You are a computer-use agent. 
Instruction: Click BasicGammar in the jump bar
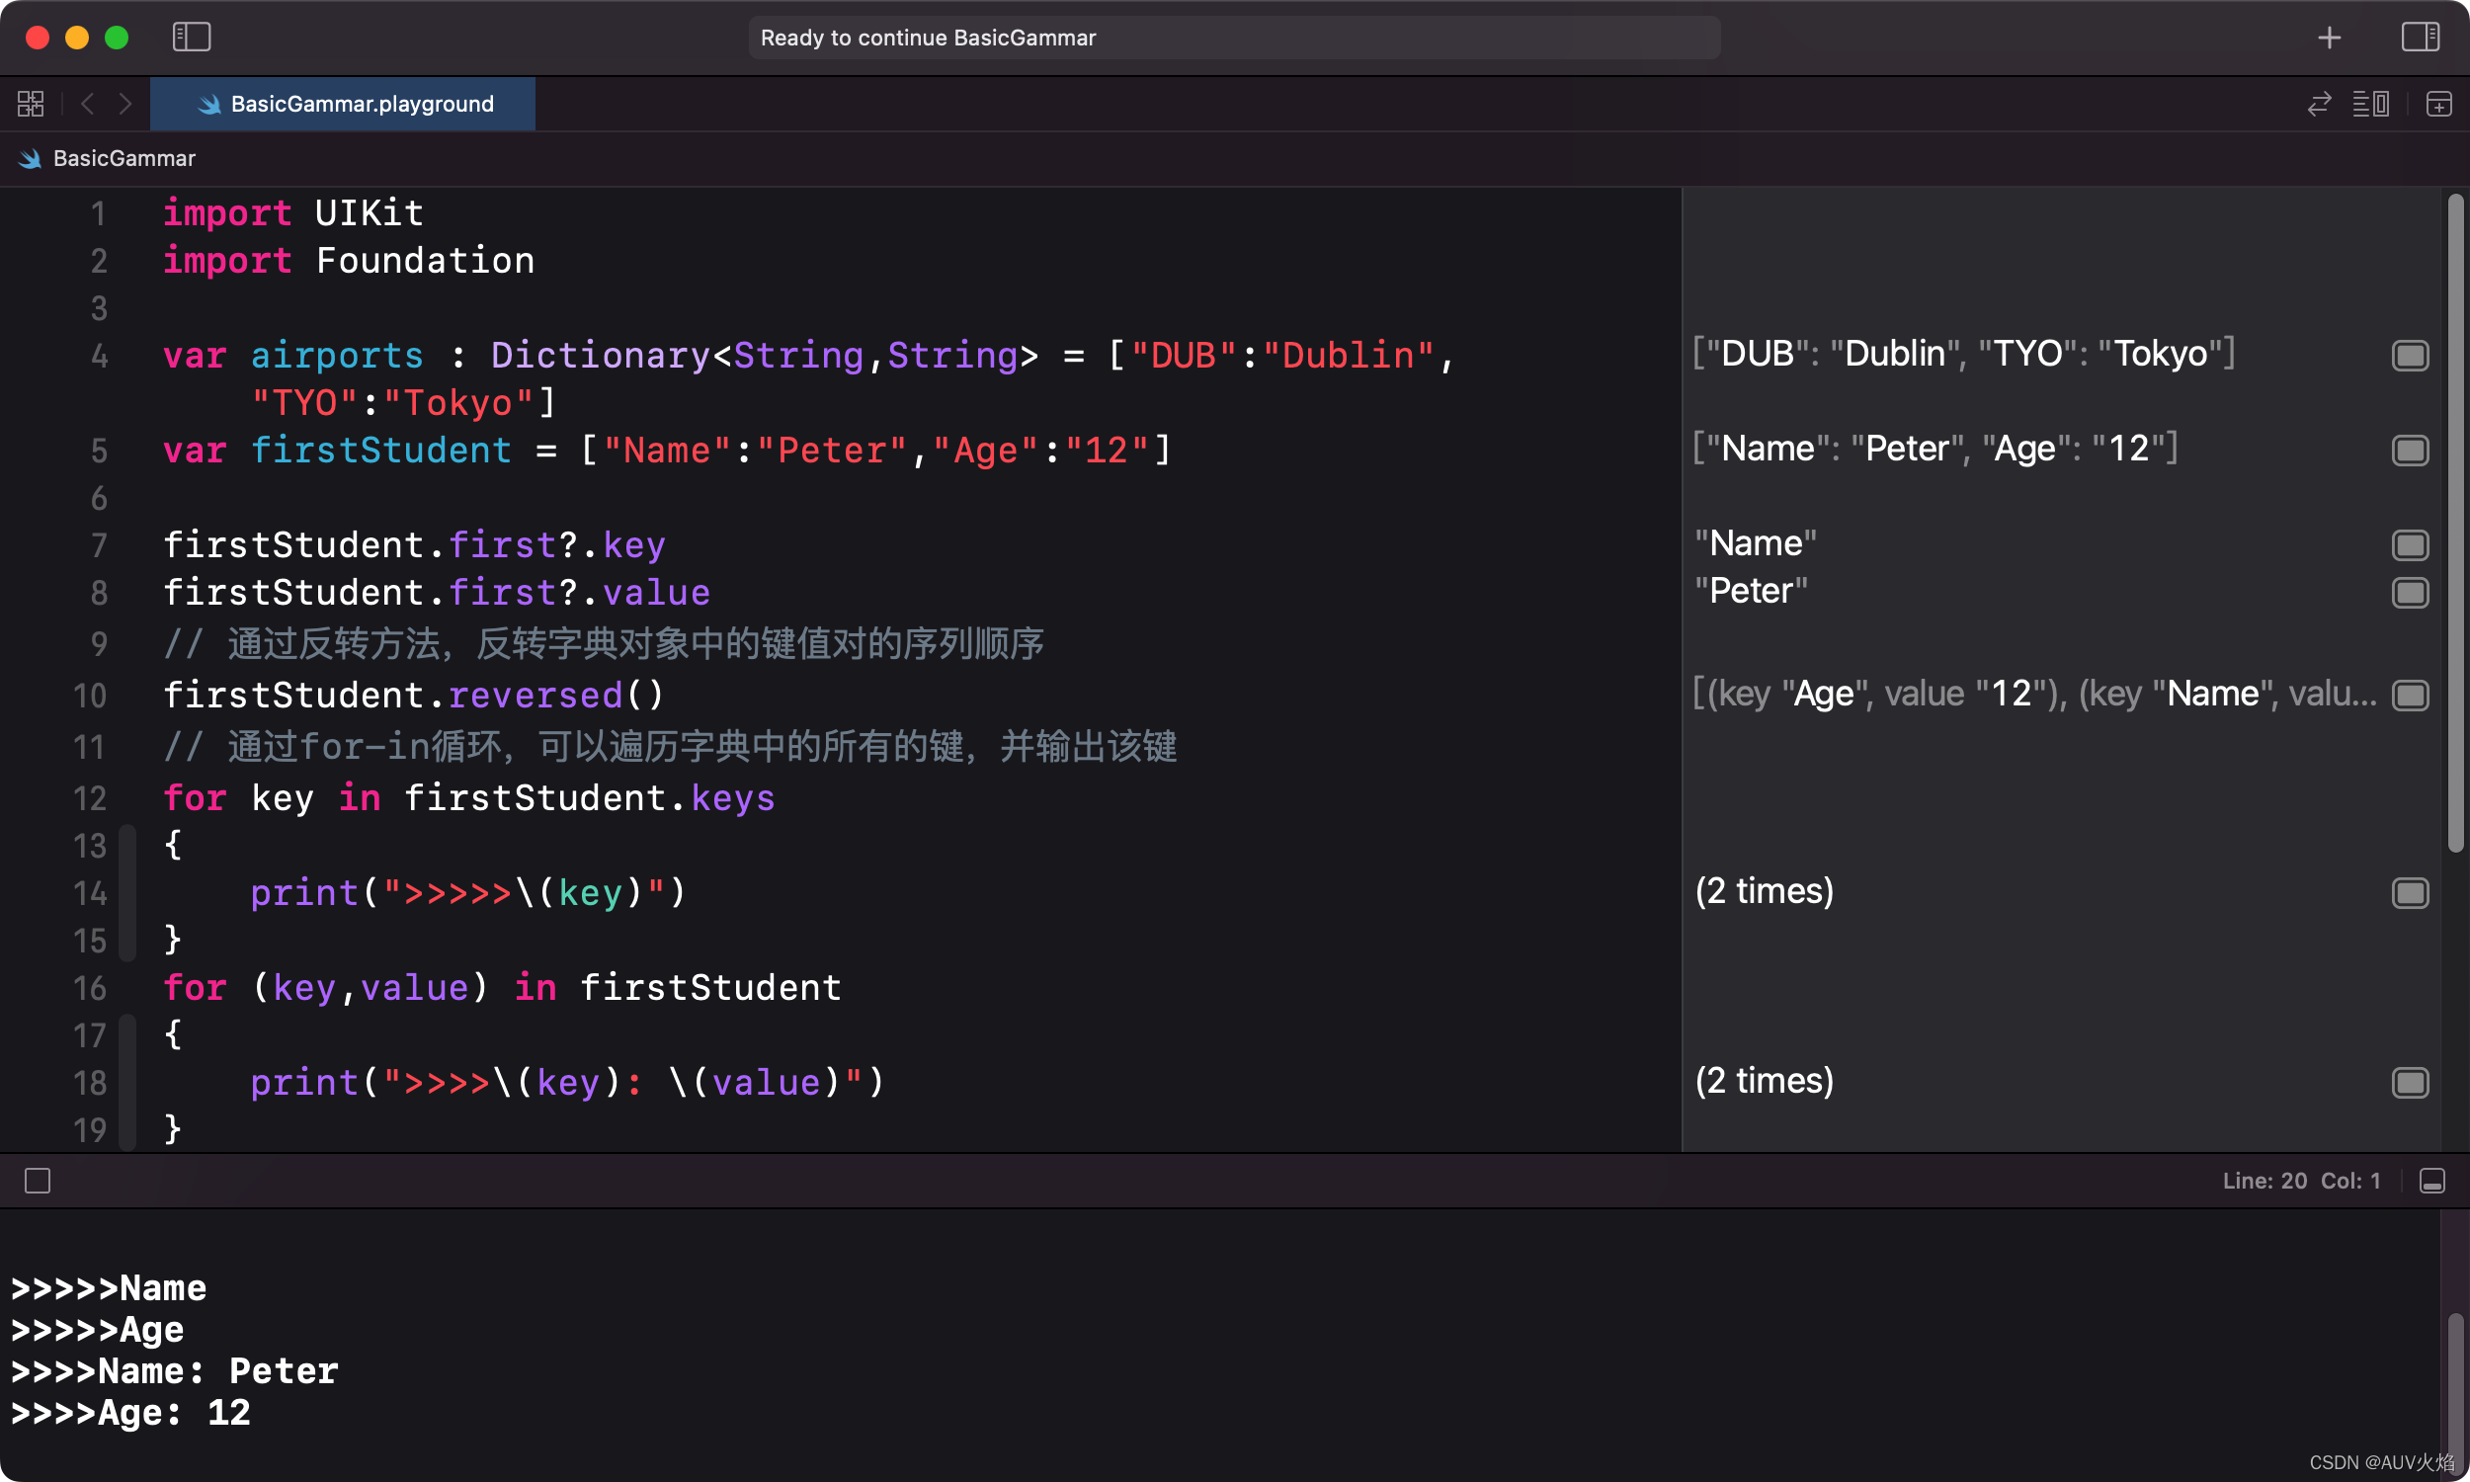coord(123,158)
